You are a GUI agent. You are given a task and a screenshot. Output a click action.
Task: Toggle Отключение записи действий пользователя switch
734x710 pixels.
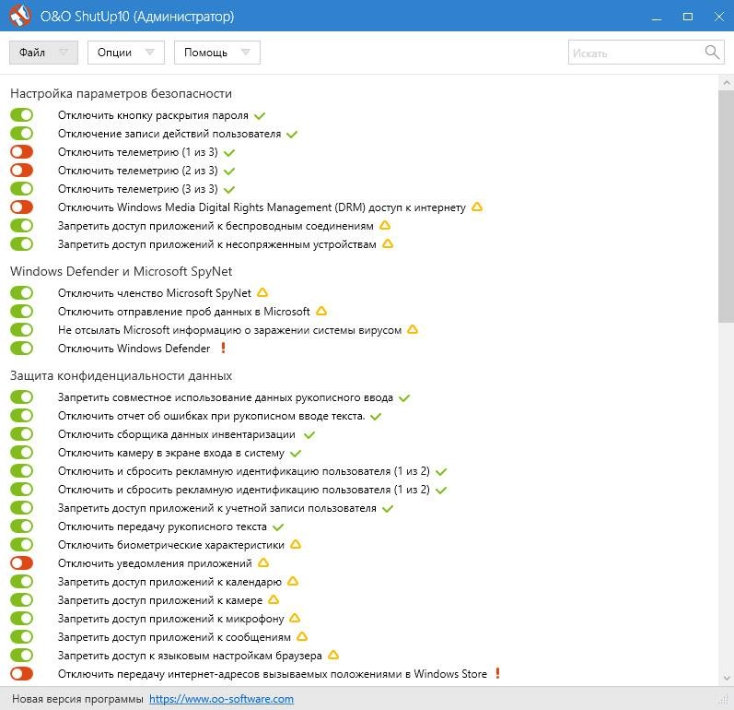[x=21, y=134]
